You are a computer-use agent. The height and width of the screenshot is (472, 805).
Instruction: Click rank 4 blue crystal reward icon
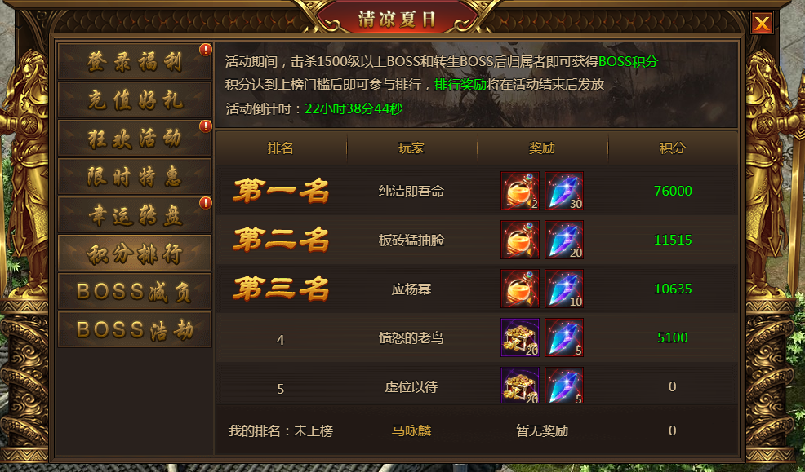pos(563,337)
